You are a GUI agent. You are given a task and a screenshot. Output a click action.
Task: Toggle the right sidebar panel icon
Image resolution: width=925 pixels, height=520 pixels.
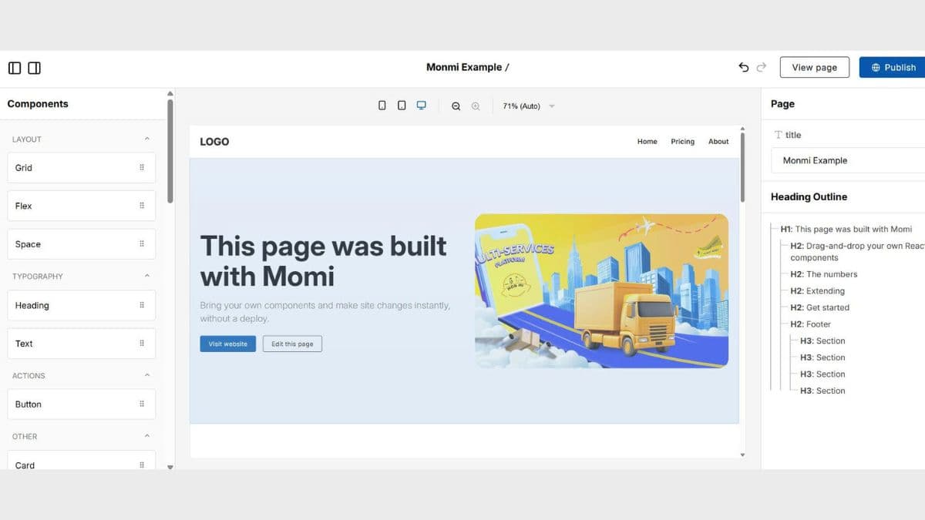pos(34,68)
